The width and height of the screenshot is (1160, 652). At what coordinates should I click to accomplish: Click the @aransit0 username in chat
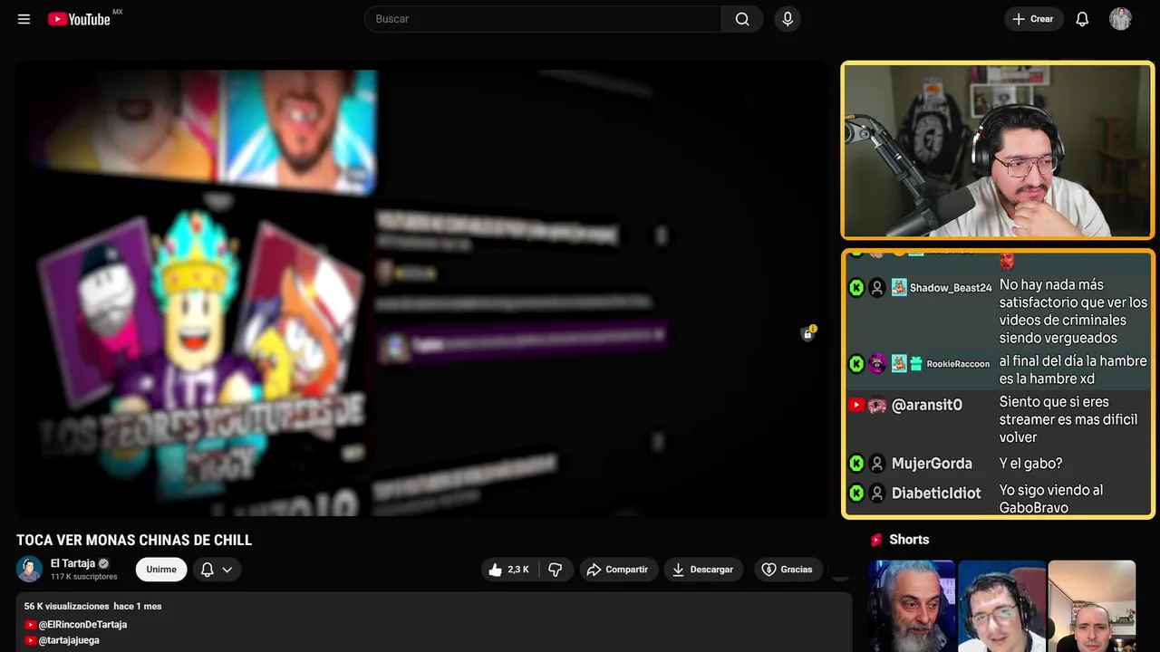pyautogui.click(x=927, y=406)
